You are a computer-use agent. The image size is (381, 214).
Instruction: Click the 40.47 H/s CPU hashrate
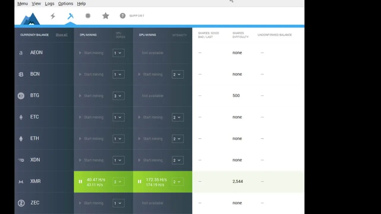click(x=96, y=180)
